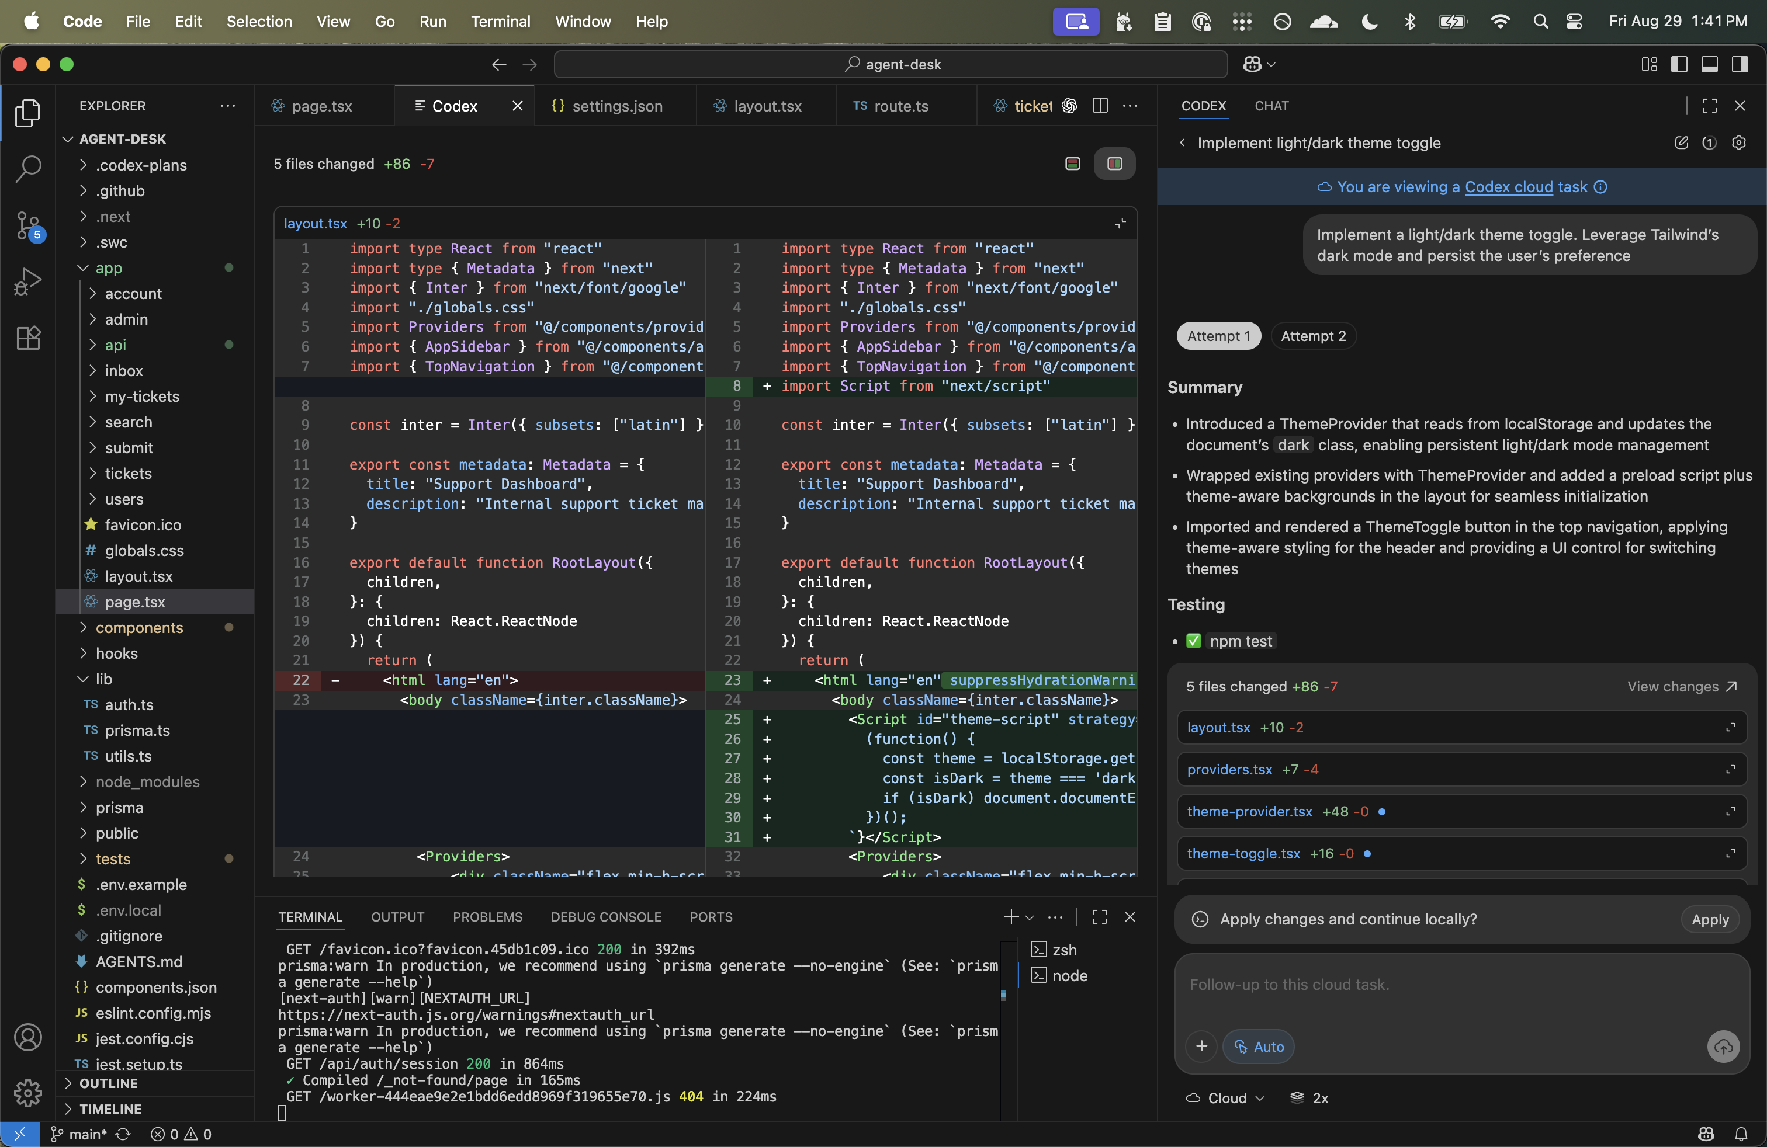
Task: Open the theme-provider.tsx changed file entry
Action: click(x=1249, y=812)
